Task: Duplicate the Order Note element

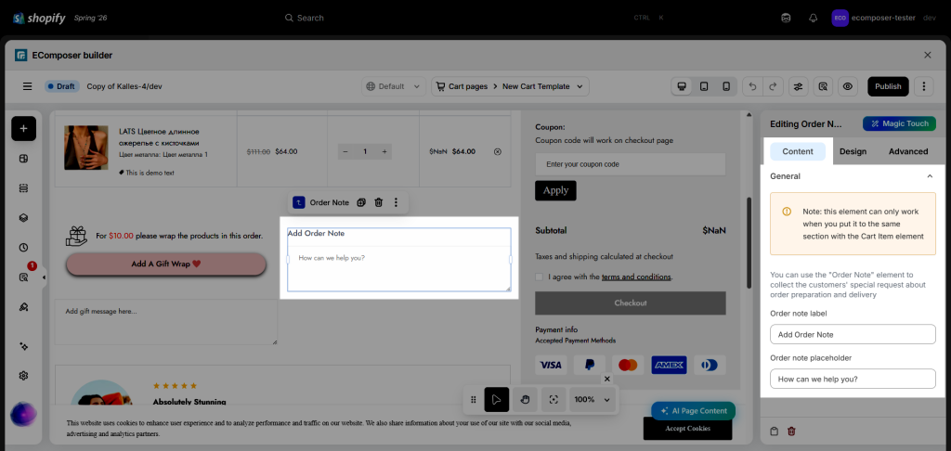Action: pos(361,202)
